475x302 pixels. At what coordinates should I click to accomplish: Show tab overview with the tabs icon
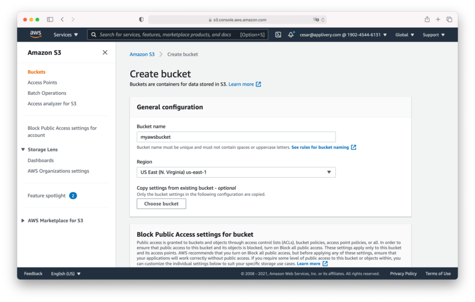click(x=449, y=19)
